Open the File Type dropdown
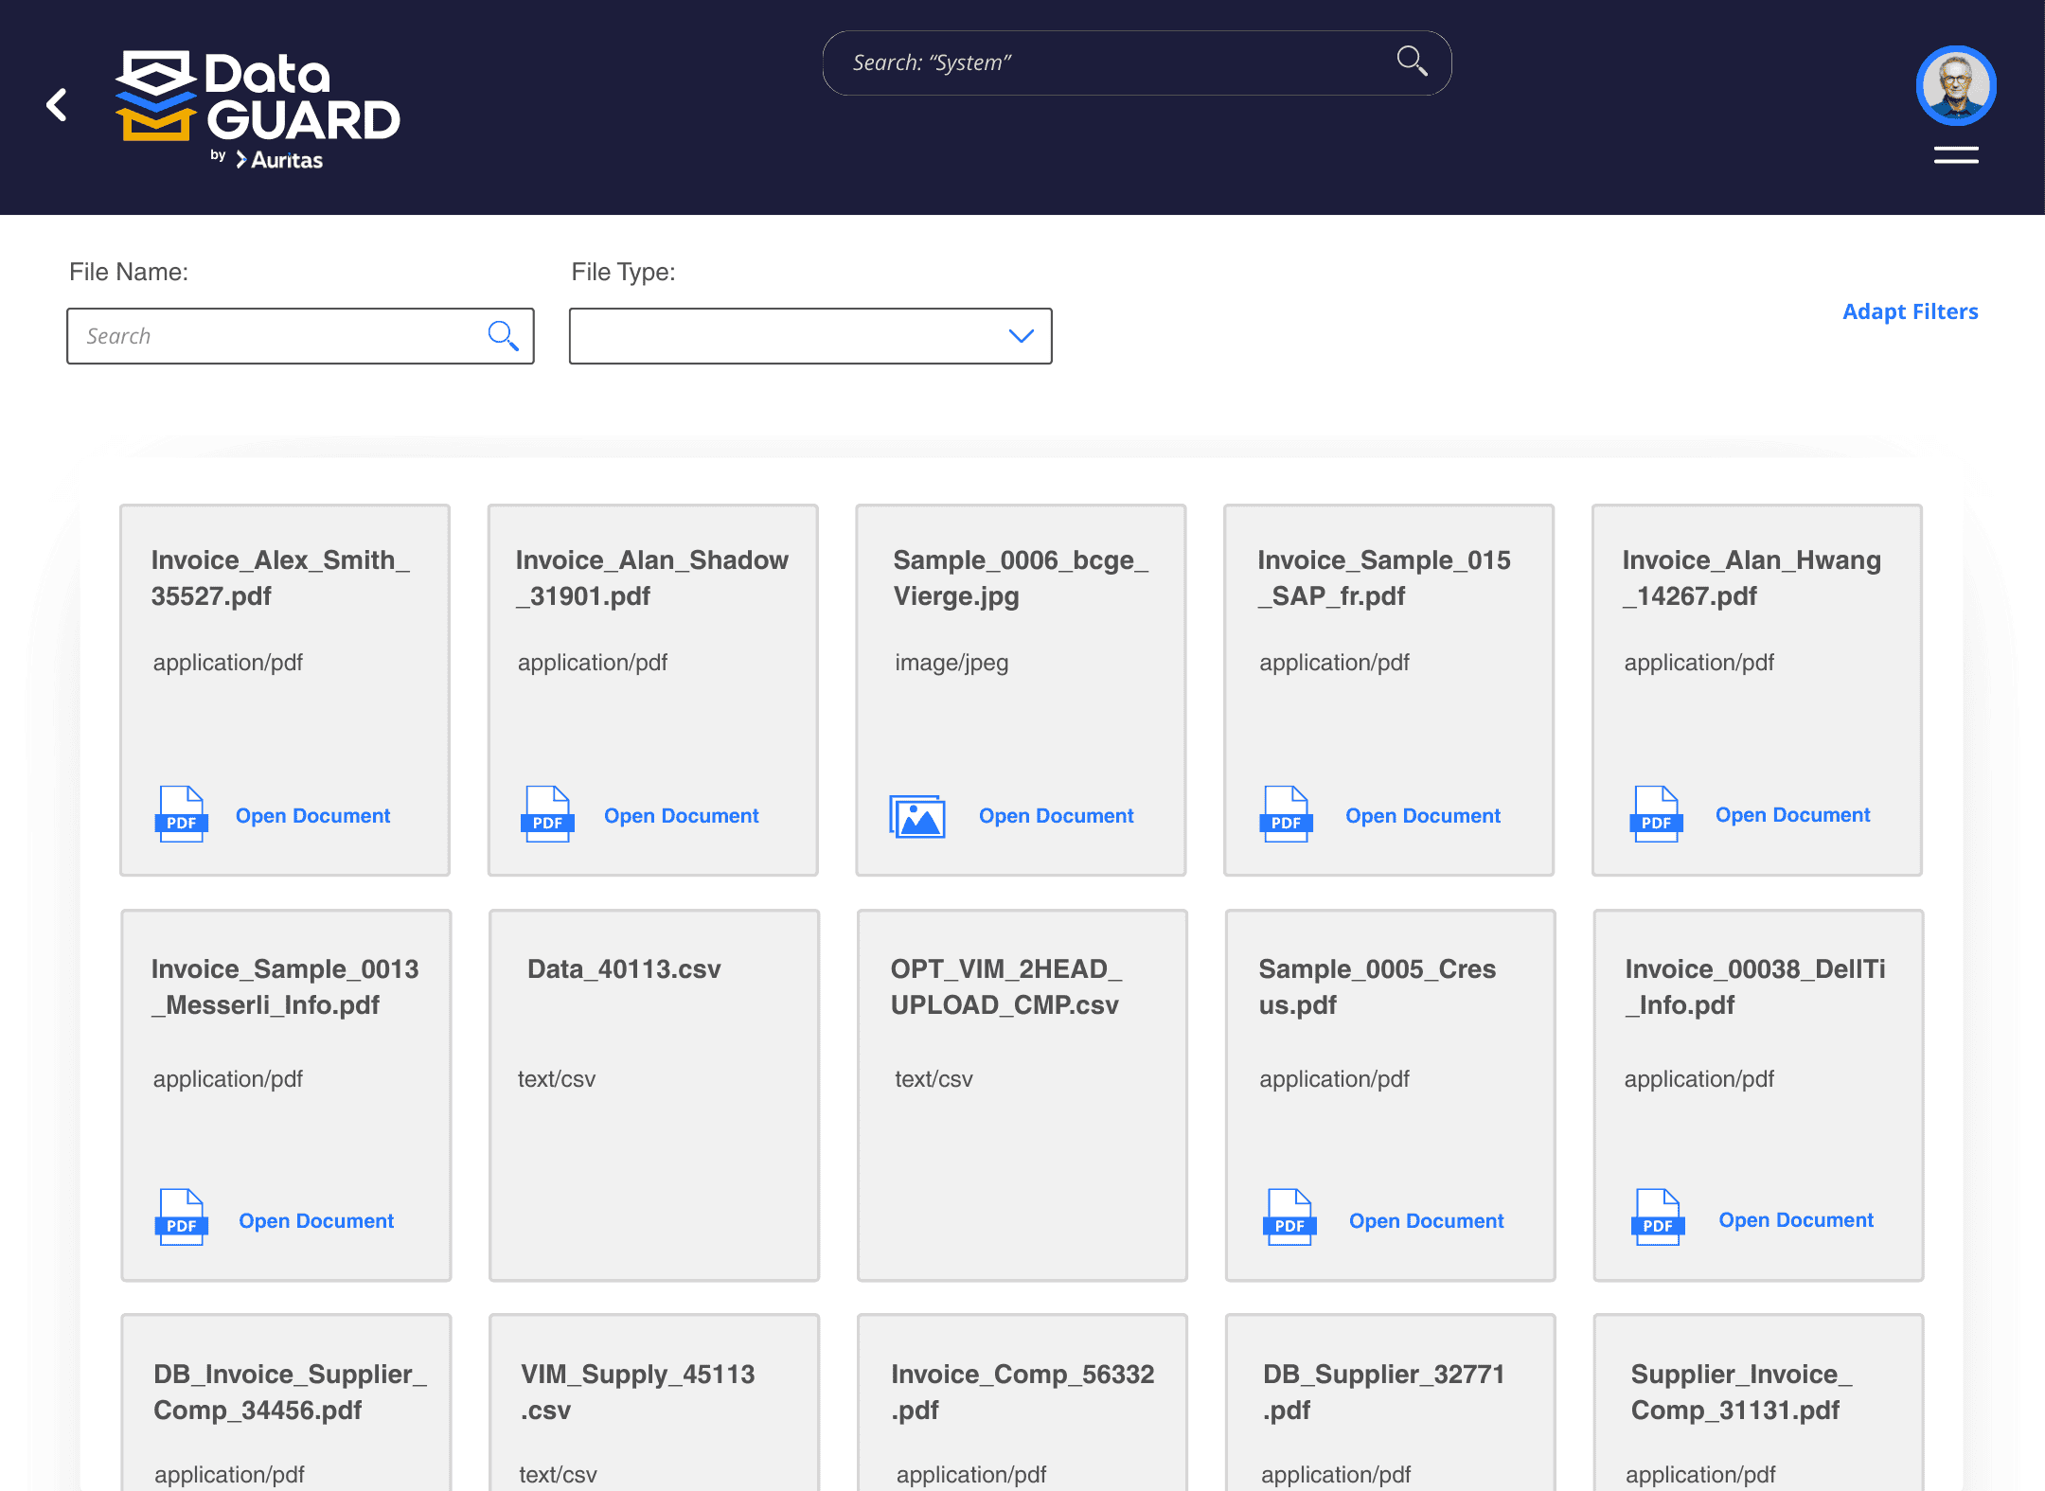2045x1491 pixels. click(1020, 335)
